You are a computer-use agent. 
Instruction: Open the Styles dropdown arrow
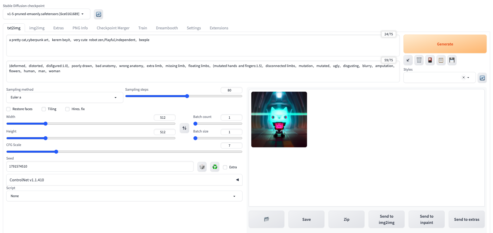[x=468, y=77]
